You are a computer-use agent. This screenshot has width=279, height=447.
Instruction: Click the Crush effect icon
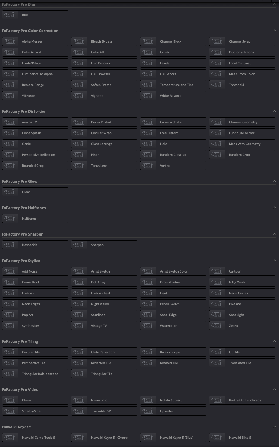pos(148,52)
